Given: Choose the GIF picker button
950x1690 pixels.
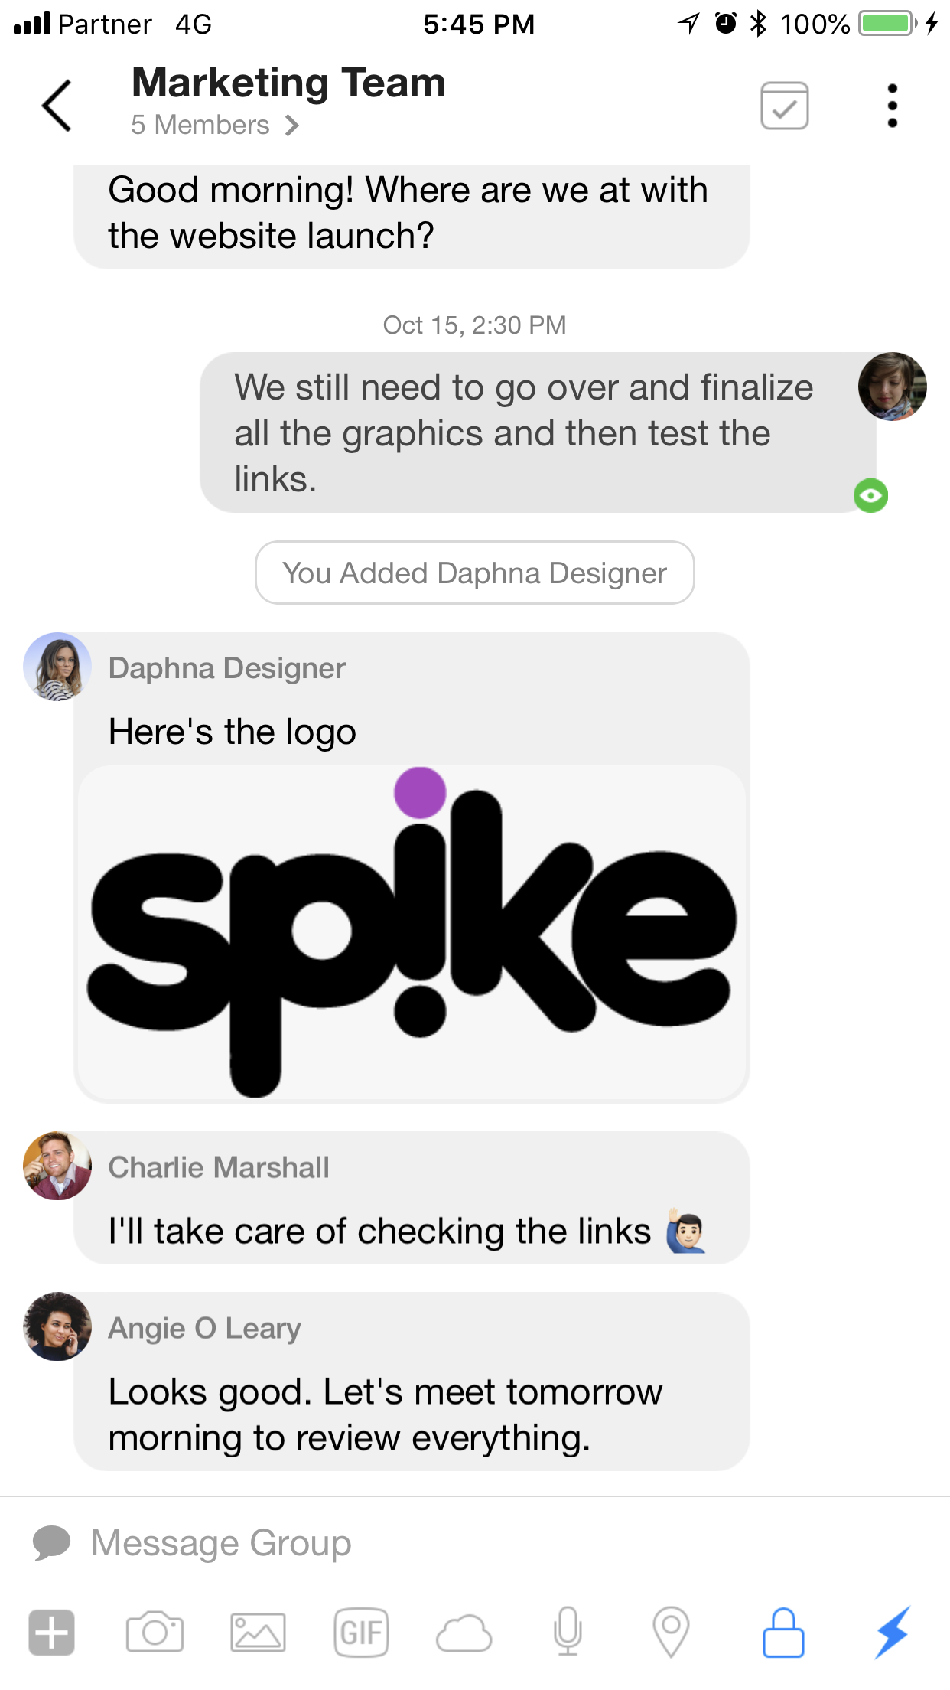Looking at the screenshot, I should click(x=361, y=1633).
